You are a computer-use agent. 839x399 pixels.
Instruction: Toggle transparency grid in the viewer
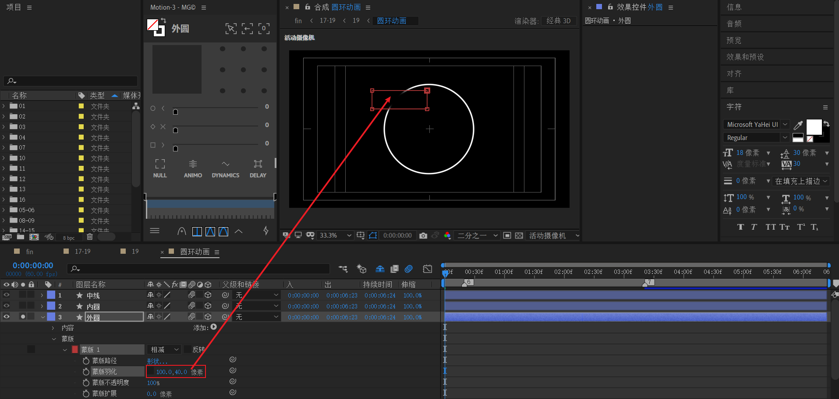tap(519, 235)
